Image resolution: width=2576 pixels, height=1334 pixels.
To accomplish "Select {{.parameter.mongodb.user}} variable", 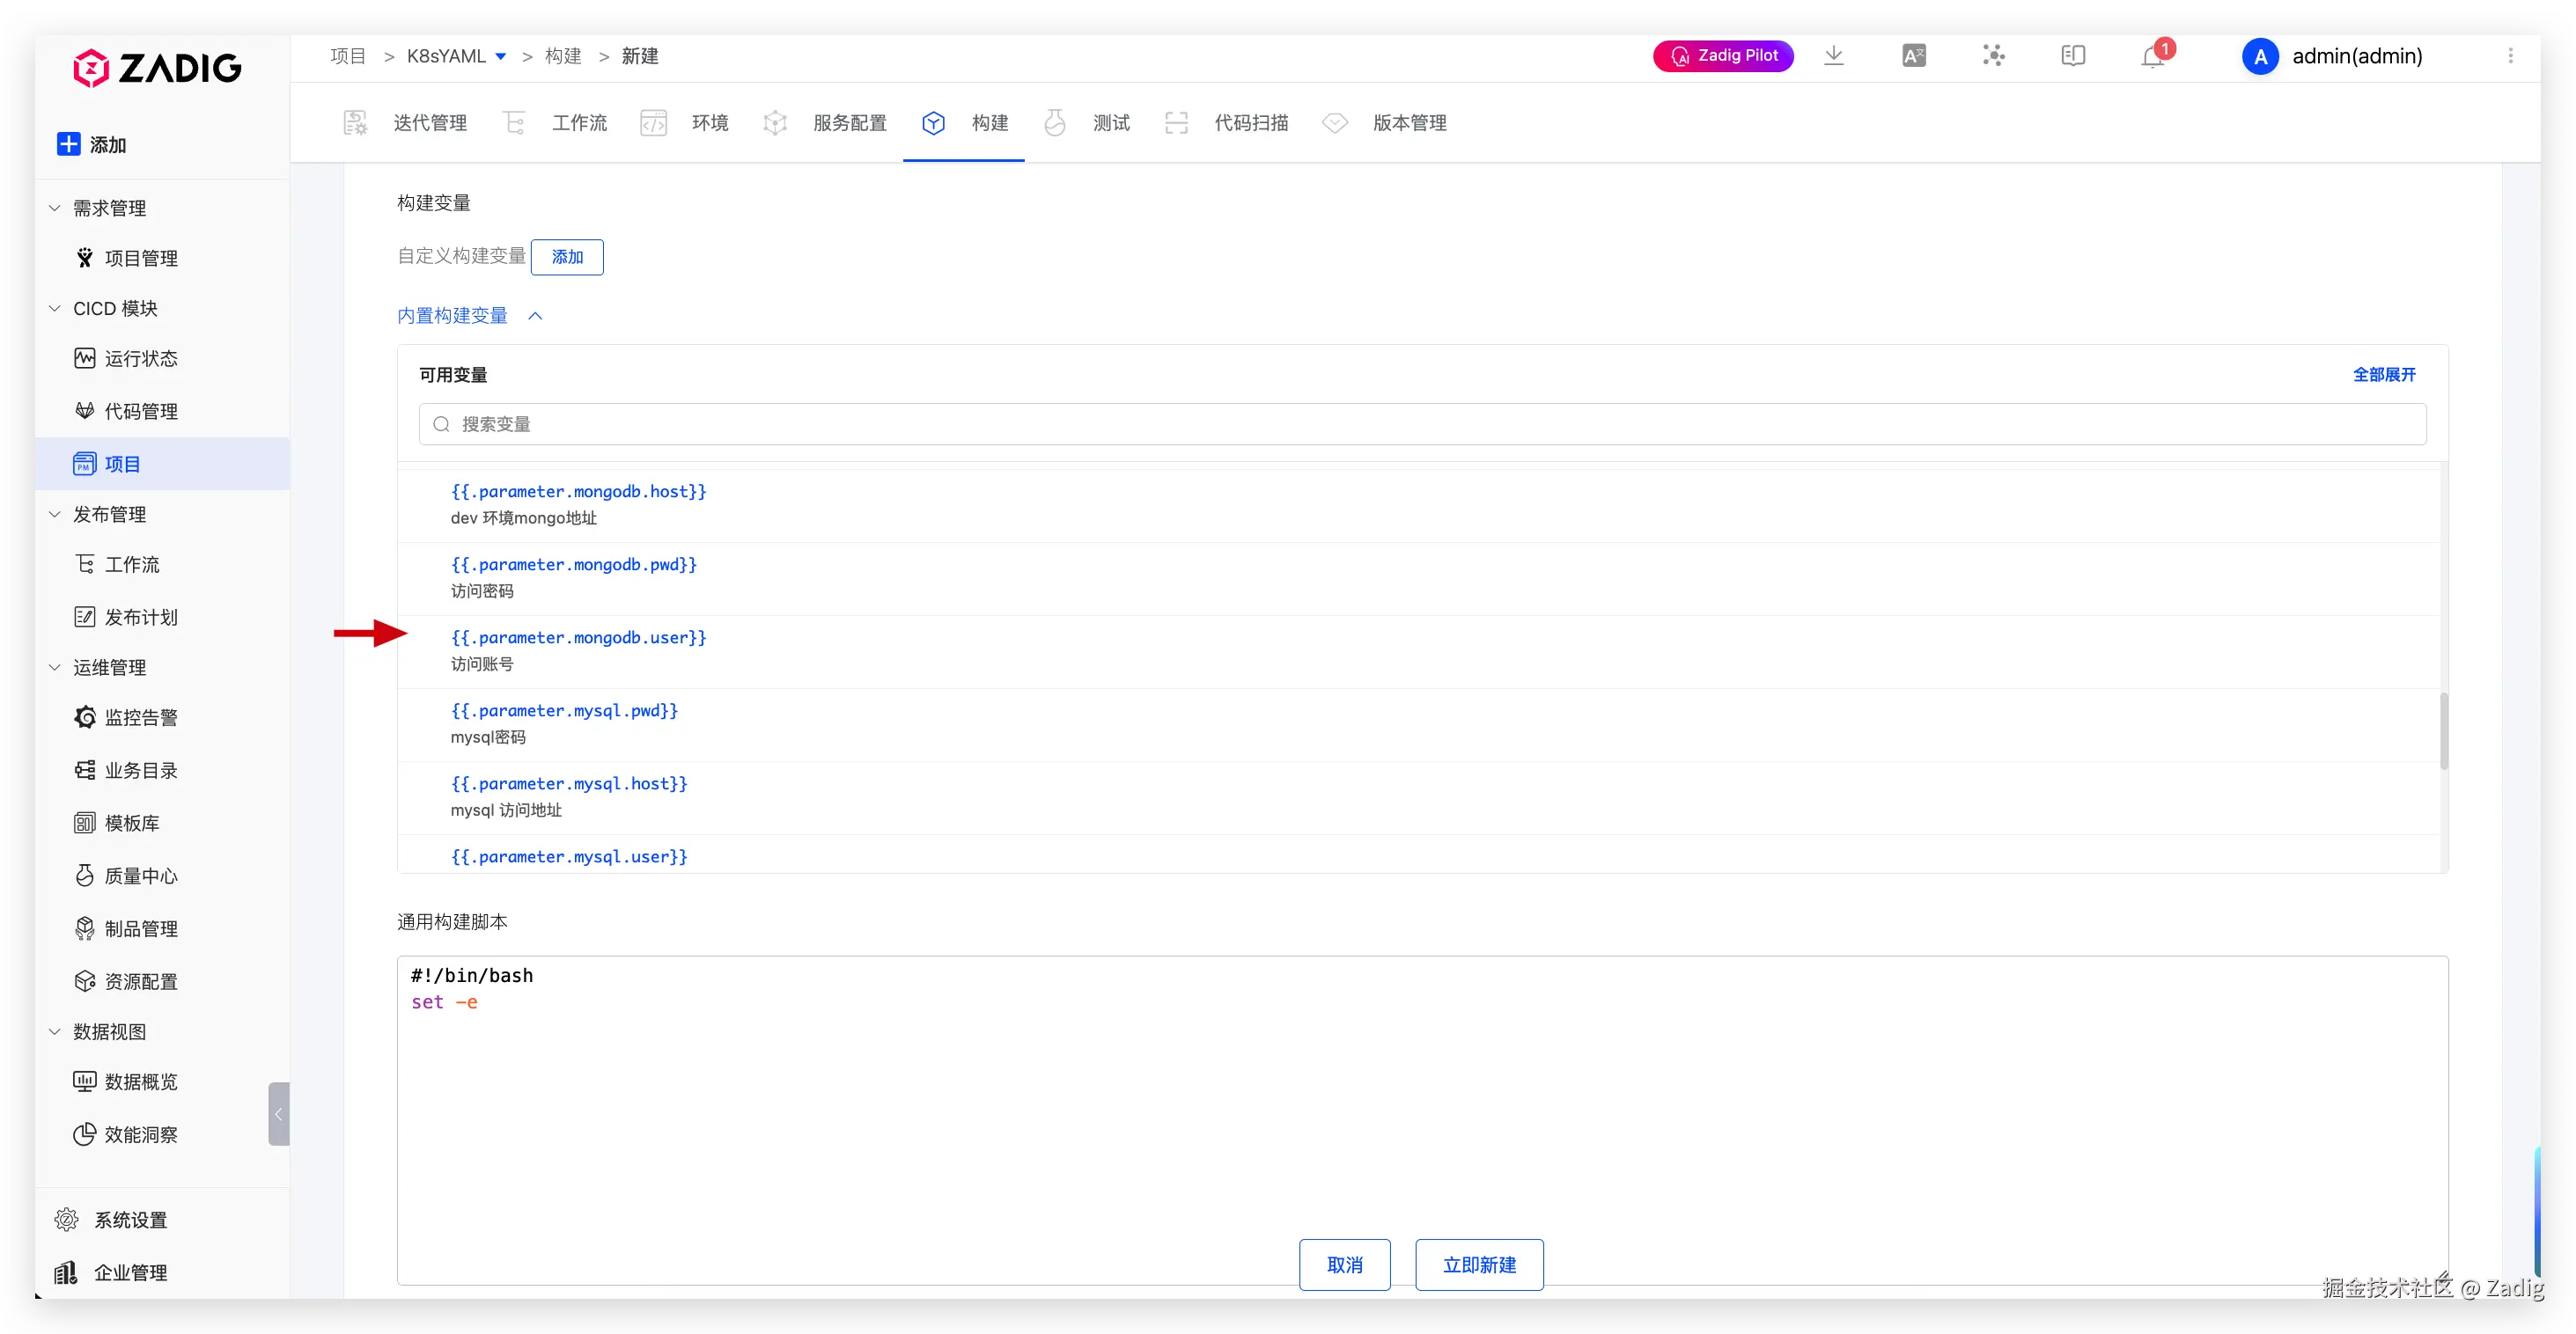I will [x=578, y=638].
